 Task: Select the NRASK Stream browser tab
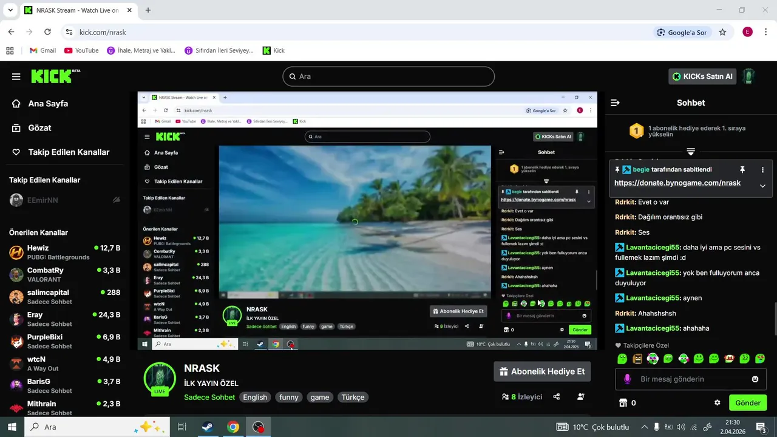(78, 10)
